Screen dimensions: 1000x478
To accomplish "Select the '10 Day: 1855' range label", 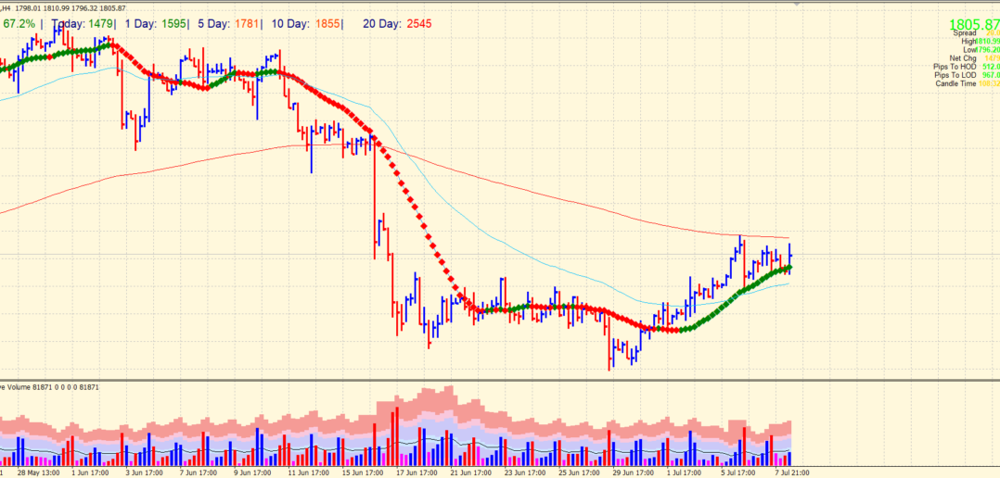I will (x=307, y=23).
